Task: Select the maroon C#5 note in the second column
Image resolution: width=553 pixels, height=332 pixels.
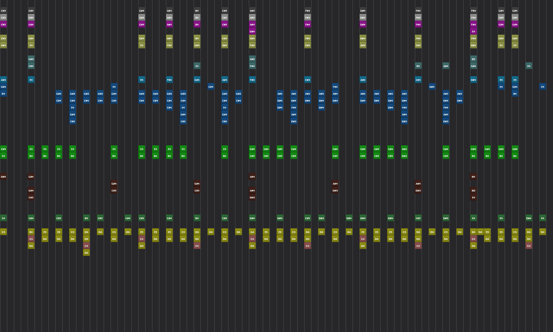Action: pyautogui.click(x=31, y=197)
